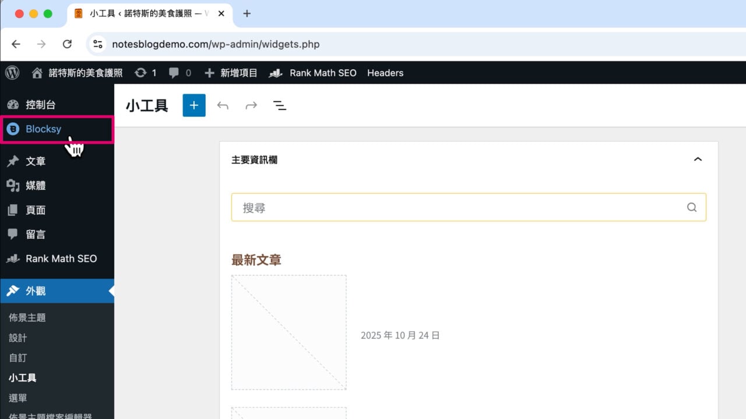Click the Rank Math SEO sidebar icon
This screenshot has height=419, width=746.
pos(12,258)
